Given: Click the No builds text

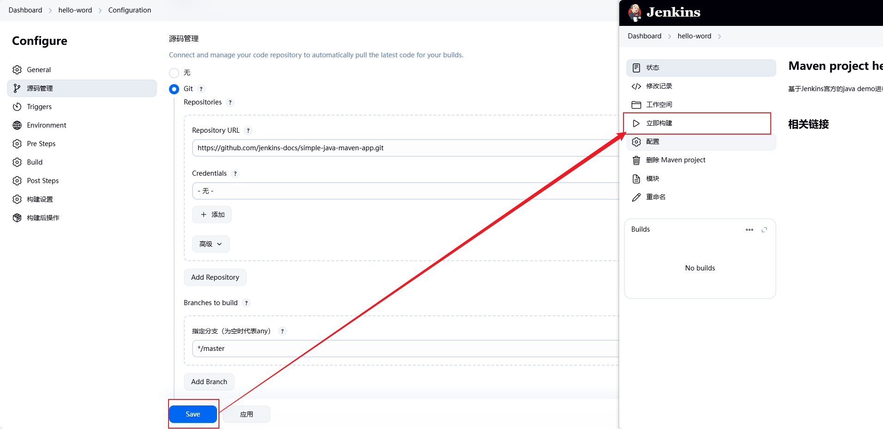Looking at the screenshot, I should point(700,268).
